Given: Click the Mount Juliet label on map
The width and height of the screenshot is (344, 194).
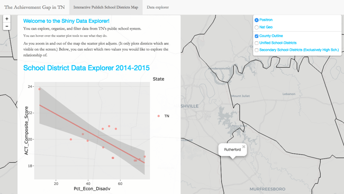Looking at the screenshot, I should click(240, 96).
